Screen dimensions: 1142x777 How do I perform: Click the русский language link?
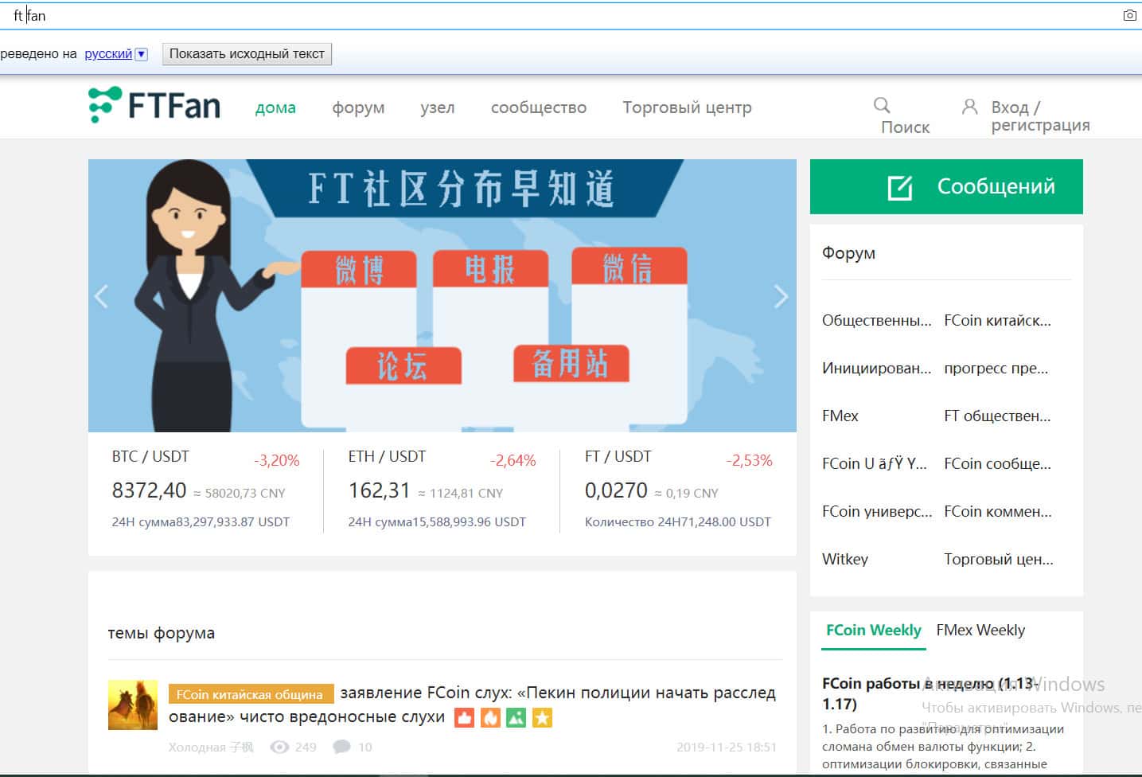point(108,54)
